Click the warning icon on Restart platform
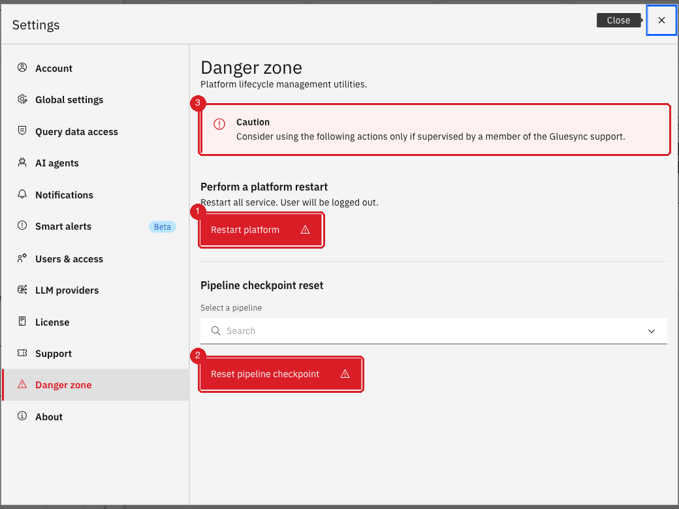The height and width of the screenshot is (509, 679). [306, 230]
